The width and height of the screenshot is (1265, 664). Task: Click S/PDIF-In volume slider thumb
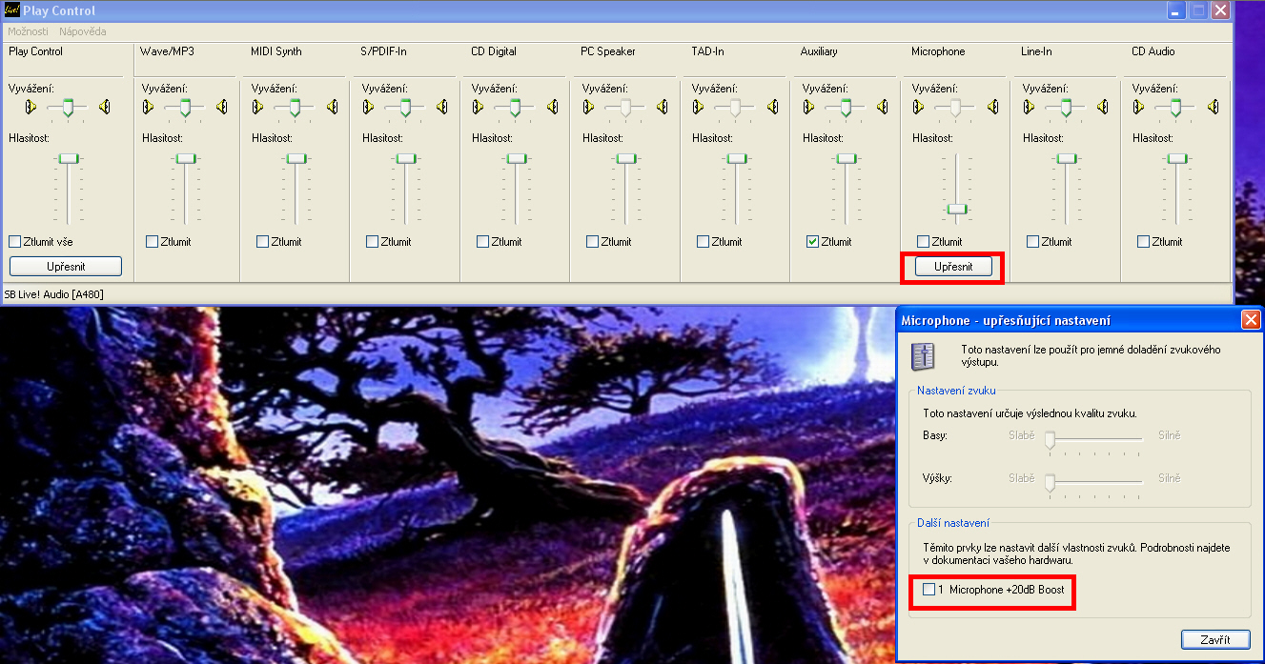[406, 158]
